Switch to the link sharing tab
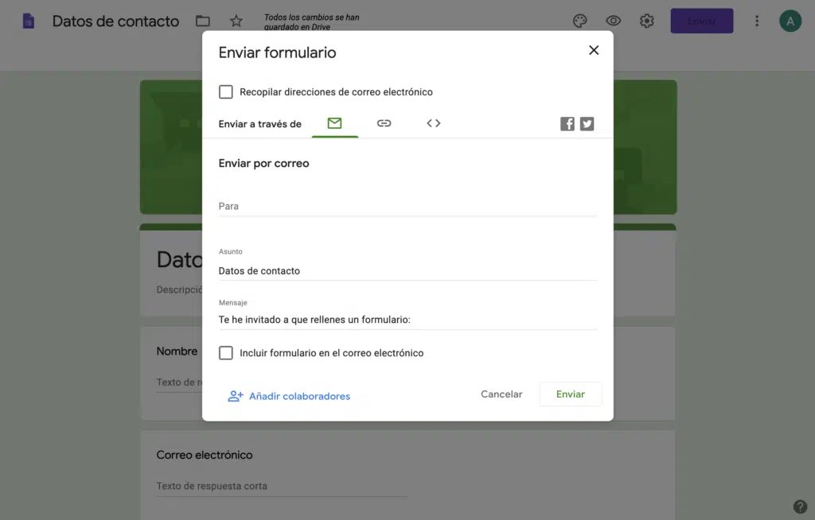 click(384, 123)
